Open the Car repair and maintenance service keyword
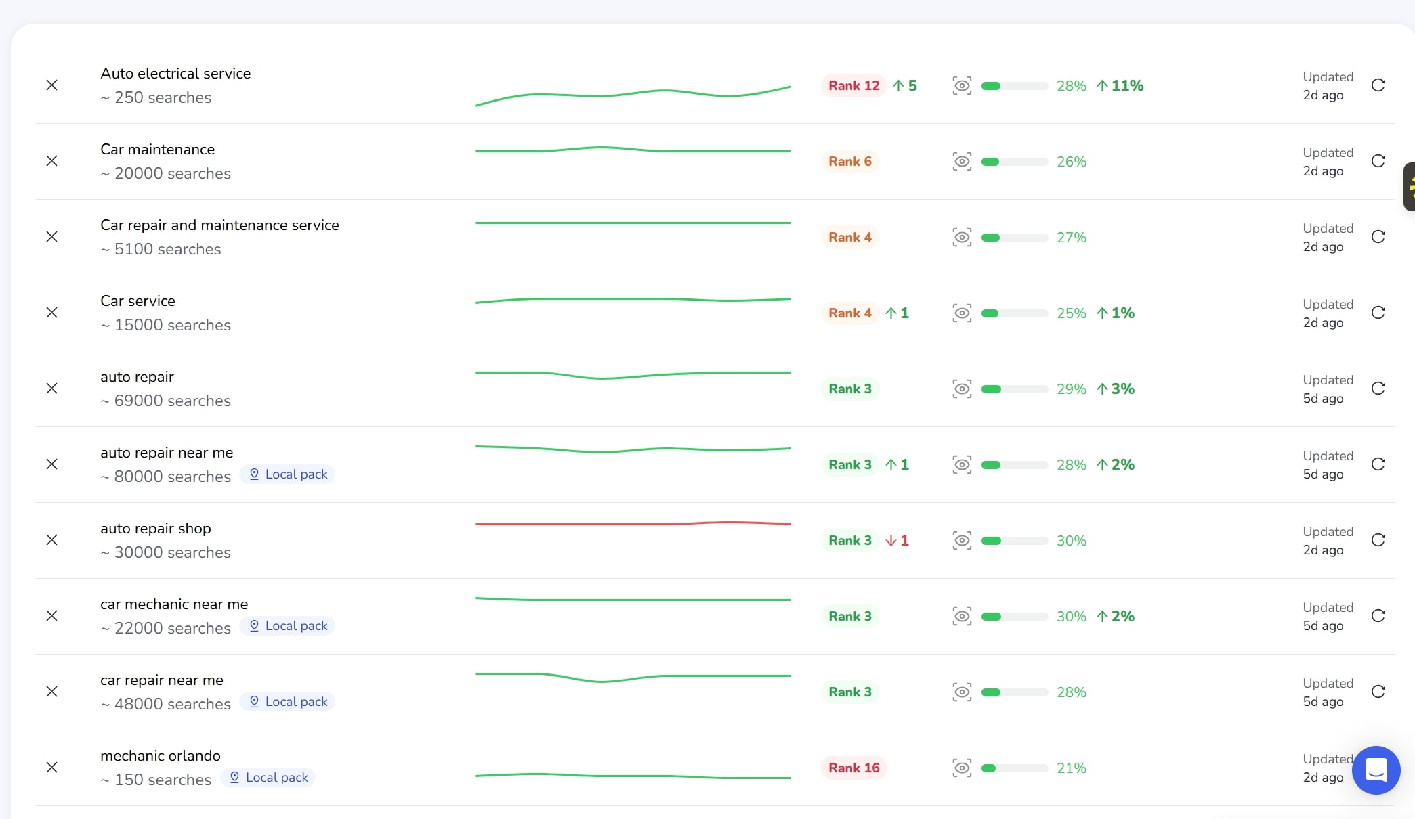1415x819 pixels. [219, 225]
